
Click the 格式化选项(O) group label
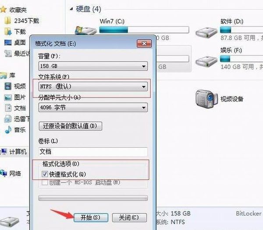click(61, 164)
